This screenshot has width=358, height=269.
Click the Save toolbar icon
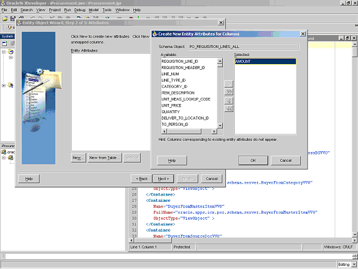pos(12,19)
